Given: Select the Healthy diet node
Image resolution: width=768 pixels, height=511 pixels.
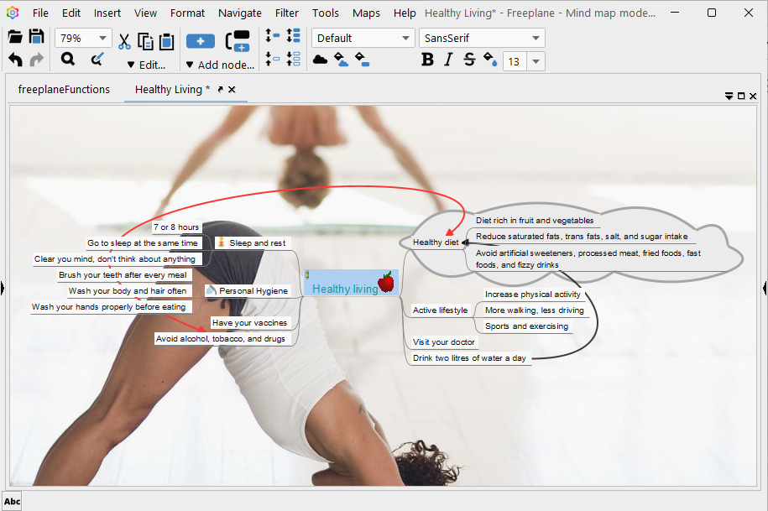Looking at the screenshot, I should click(436, 242).
